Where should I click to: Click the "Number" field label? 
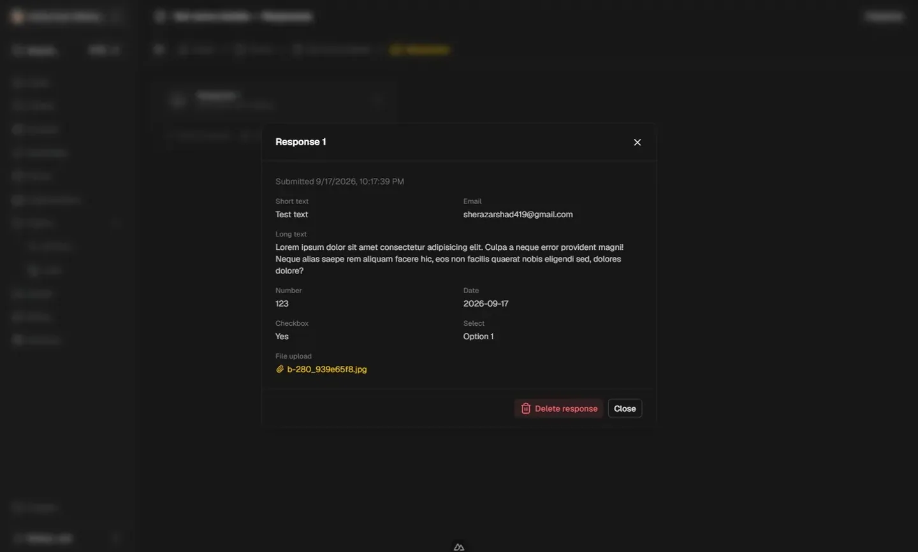(289, 291)
